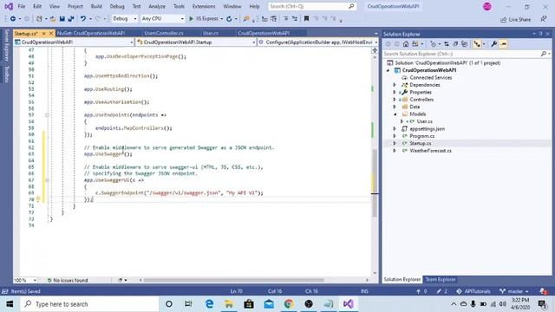Click the Search Solution Explorer field
555x312 pixels.
(463, 54)
